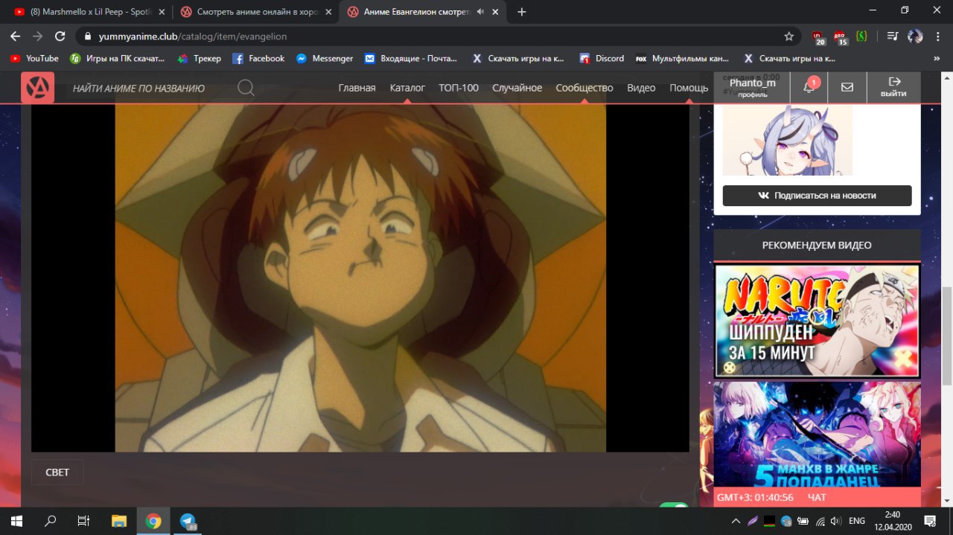Open Phanto_m profile link
953x535 pixels.
click(x=752, y=87)
